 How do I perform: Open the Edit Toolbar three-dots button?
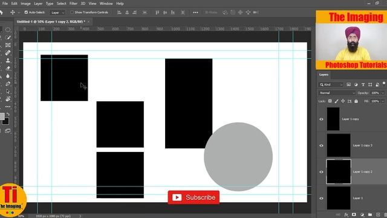pos(8,107)
